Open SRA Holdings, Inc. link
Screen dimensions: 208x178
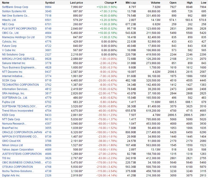tap(13, 93)
